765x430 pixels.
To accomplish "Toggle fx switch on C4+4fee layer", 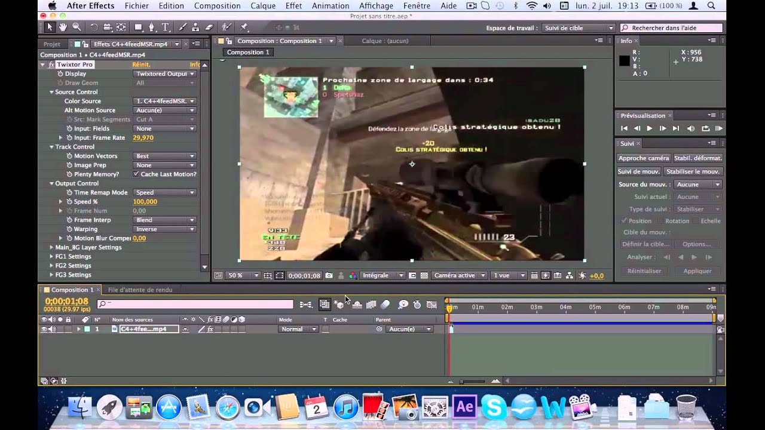I will pyautogui.click(x=210, y=329).
